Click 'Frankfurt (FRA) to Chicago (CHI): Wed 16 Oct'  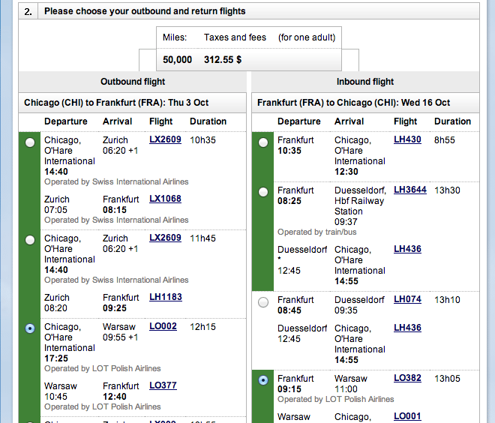pos(353,103)
